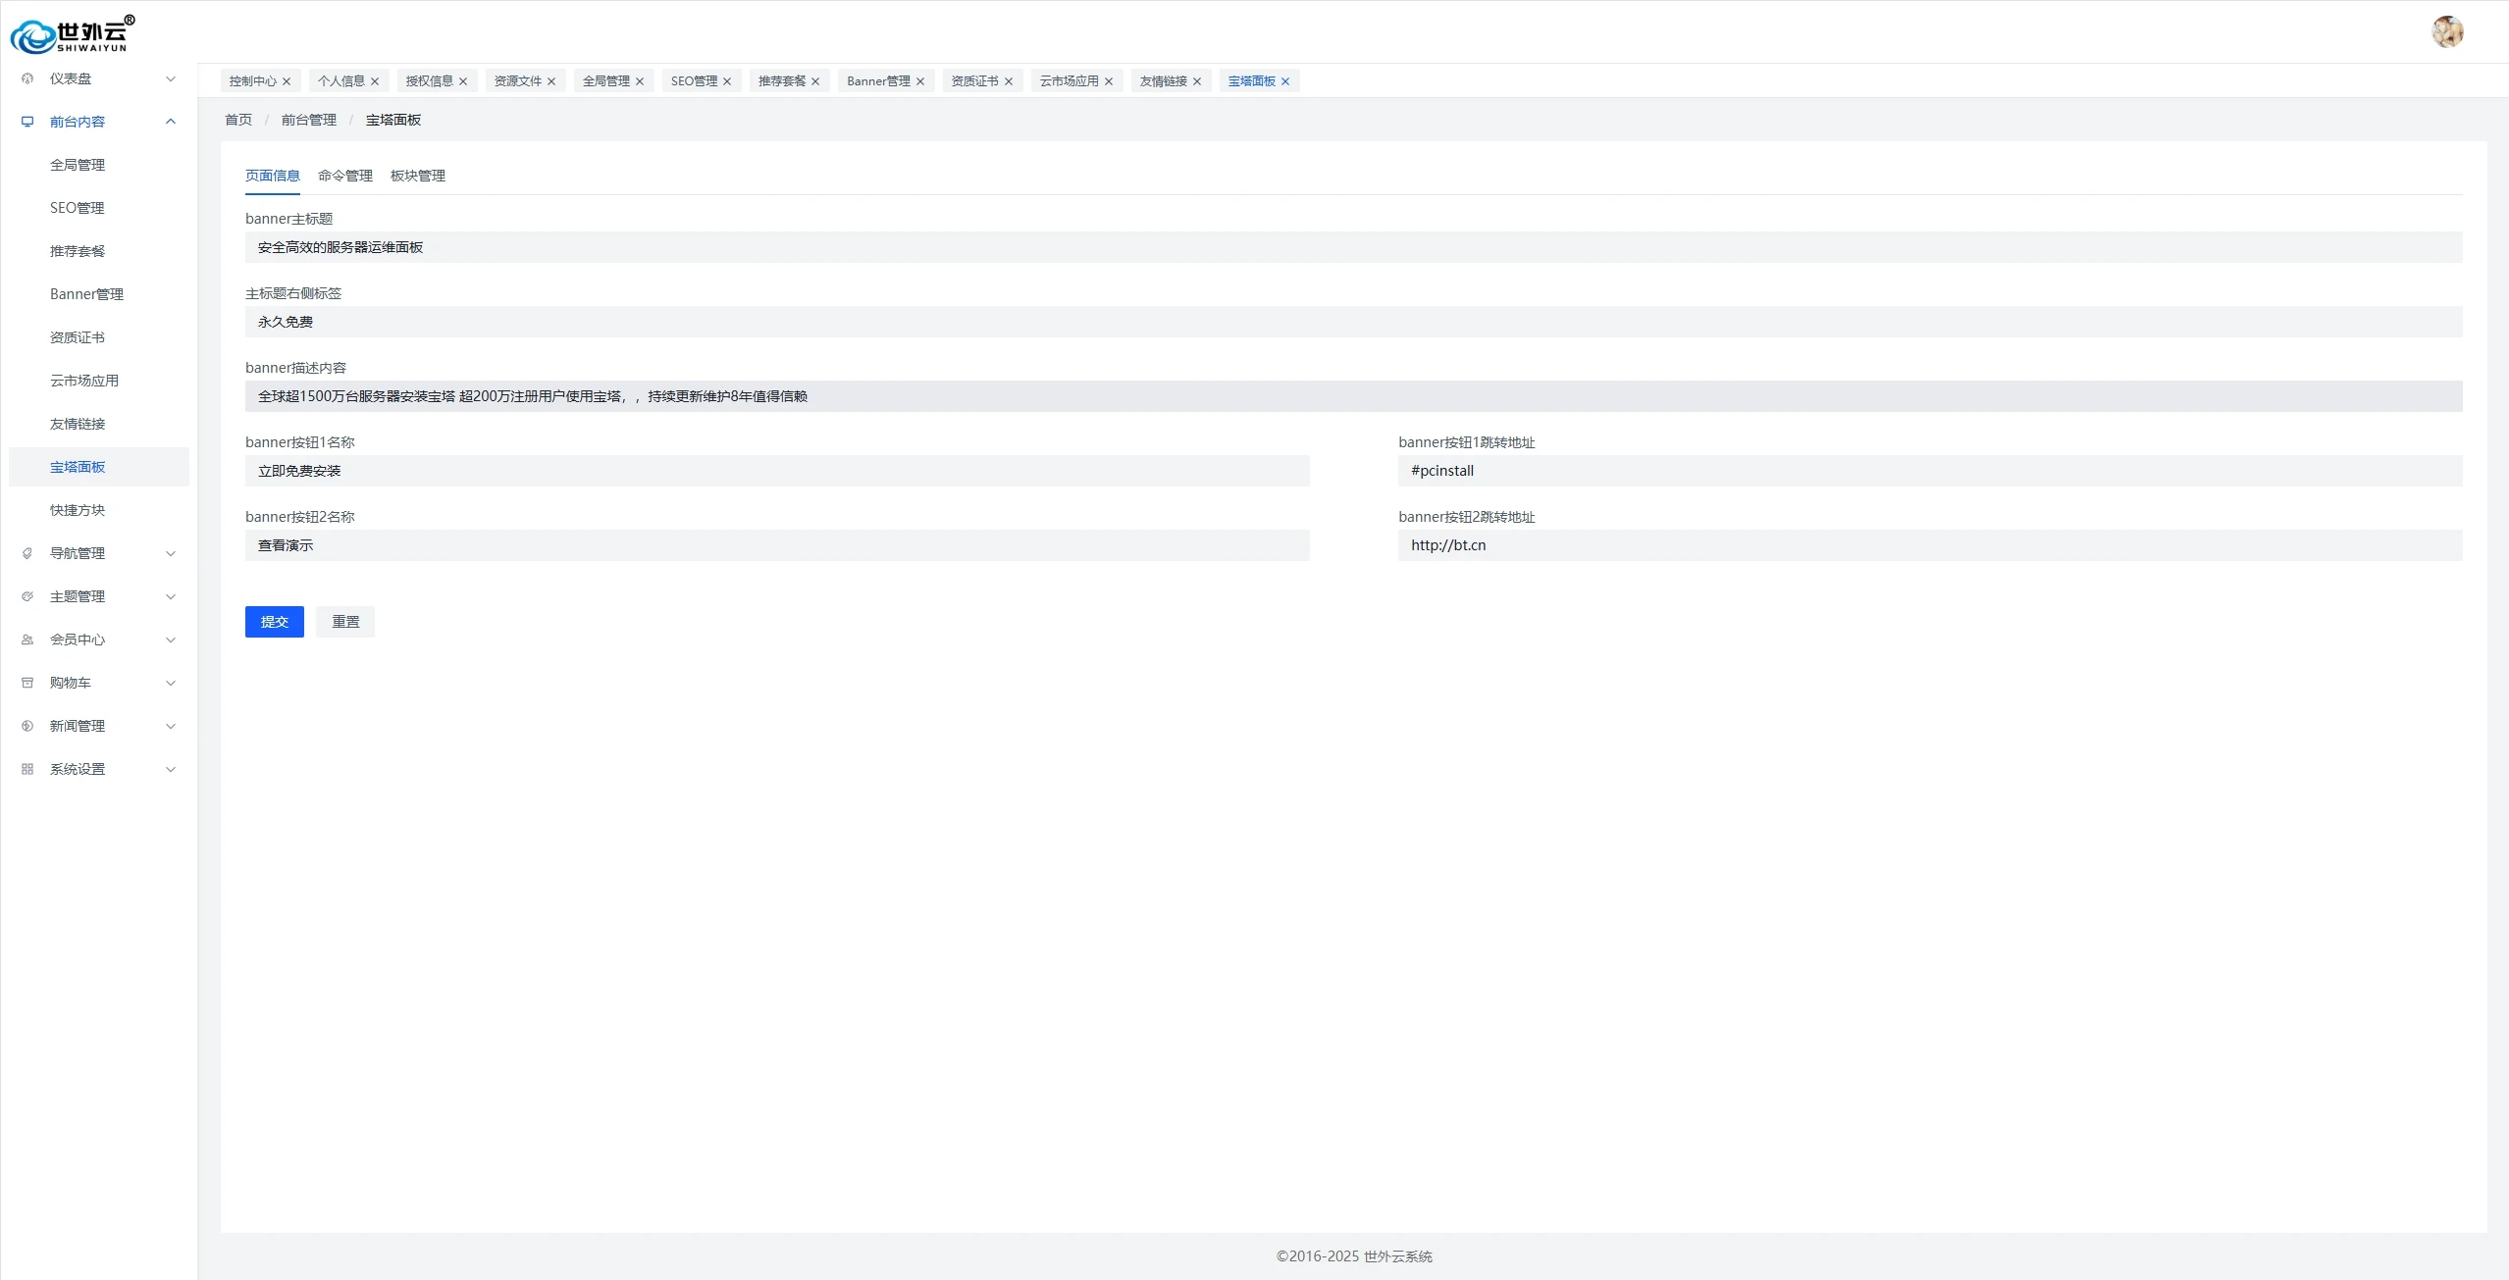
Task: Switch to the 板块管理 tab
Action: (418, 176)
